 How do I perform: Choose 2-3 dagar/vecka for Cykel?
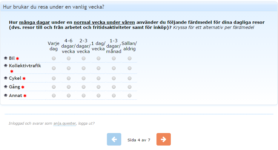(84, 78)
